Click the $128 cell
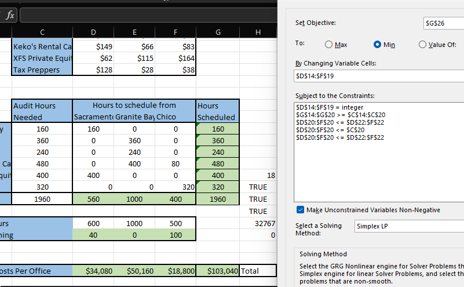Screen dimensions: 464x287 click(93, 70)
